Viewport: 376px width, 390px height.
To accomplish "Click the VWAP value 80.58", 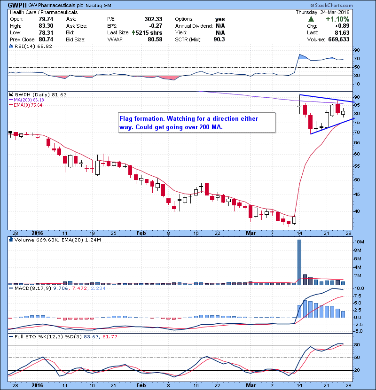I will pos(155,39).
